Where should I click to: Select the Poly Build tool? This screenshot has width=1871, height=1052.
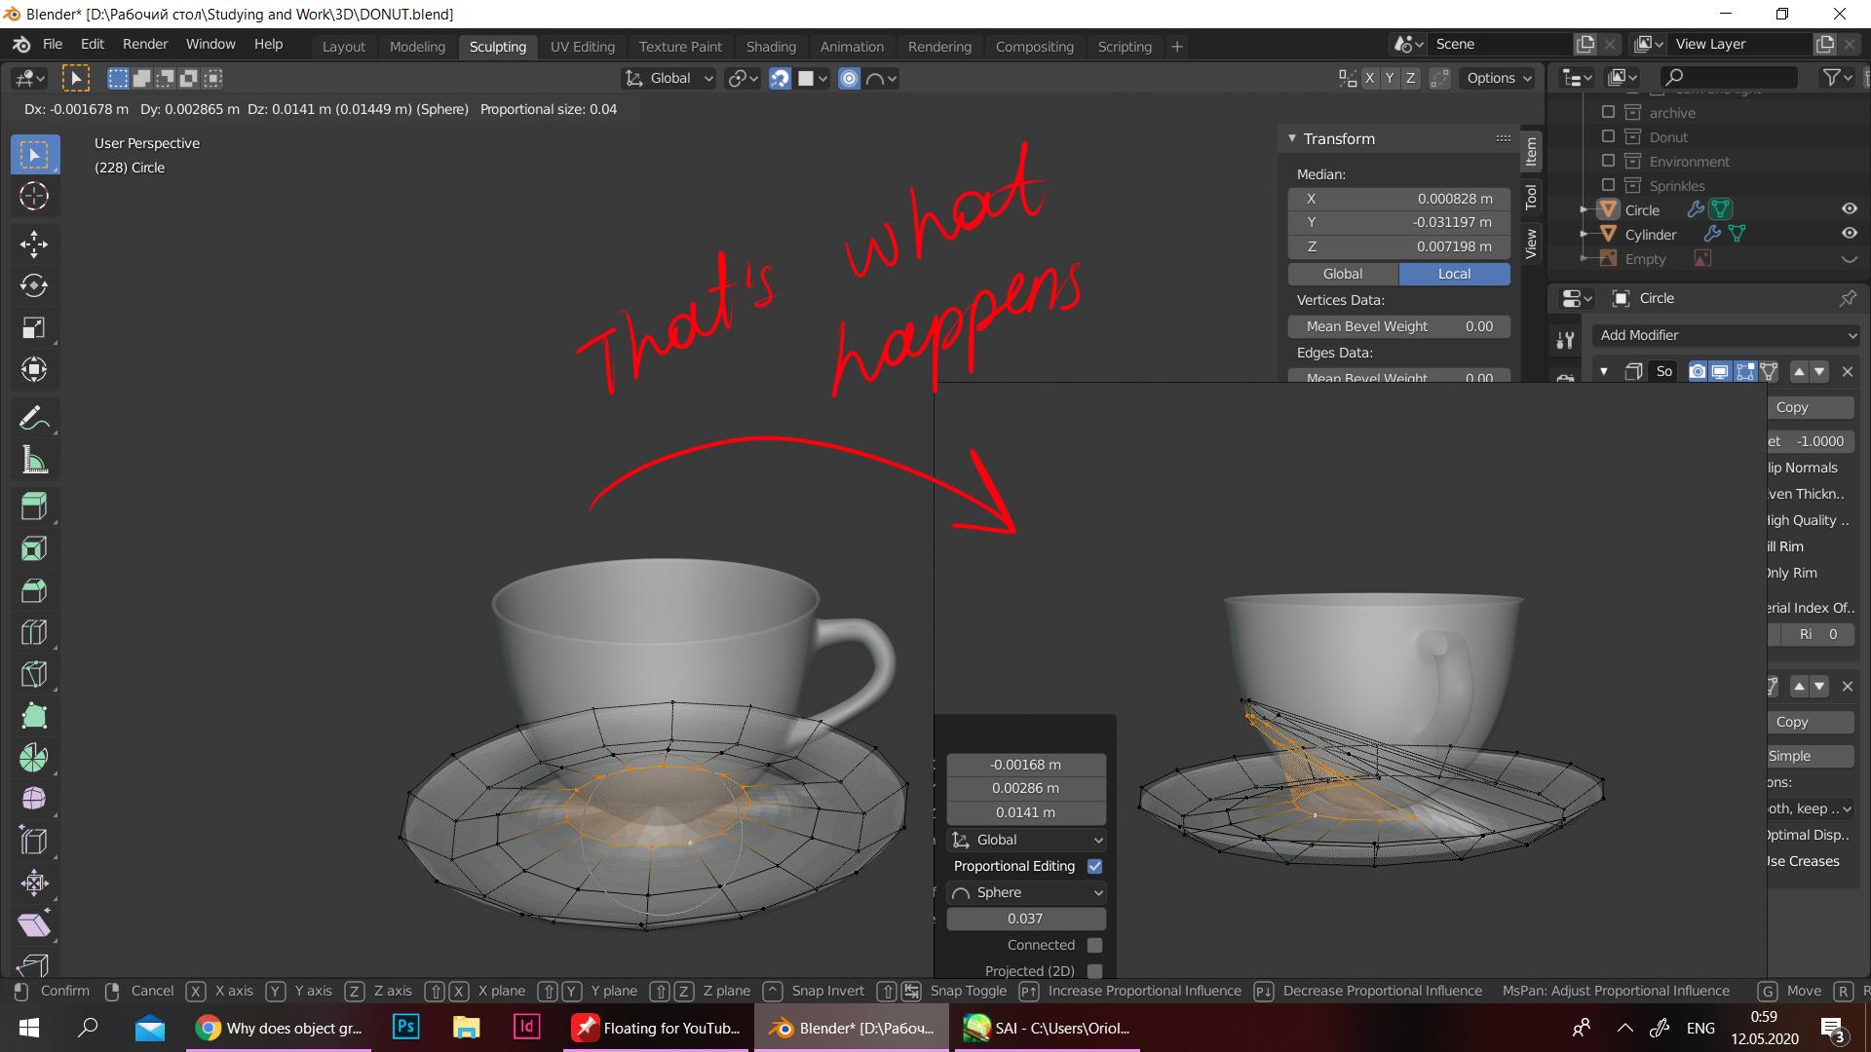coord(34,716)
